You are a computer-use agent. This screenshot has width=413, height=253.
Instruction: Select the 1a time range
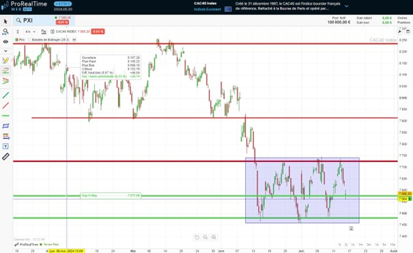point(377,245)
